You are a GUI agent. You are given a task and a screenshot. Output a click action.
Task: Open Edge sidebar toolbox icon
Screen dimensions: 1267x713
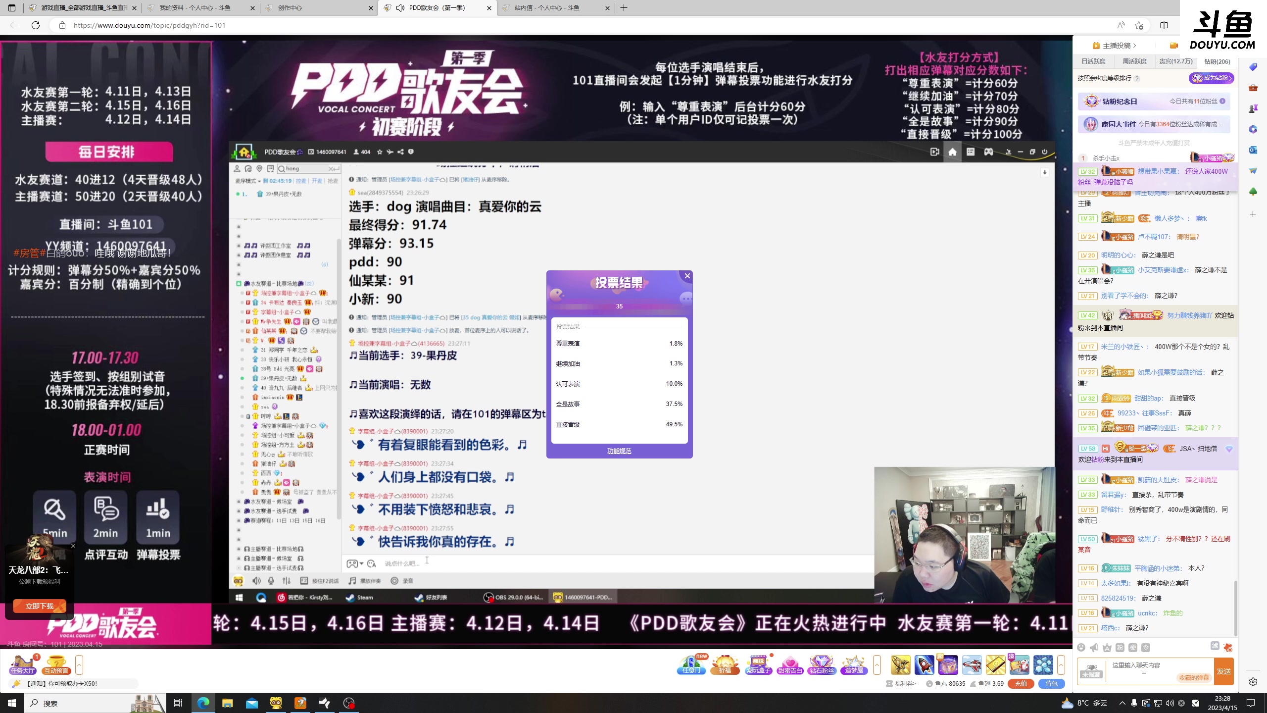click(1253, 88)
